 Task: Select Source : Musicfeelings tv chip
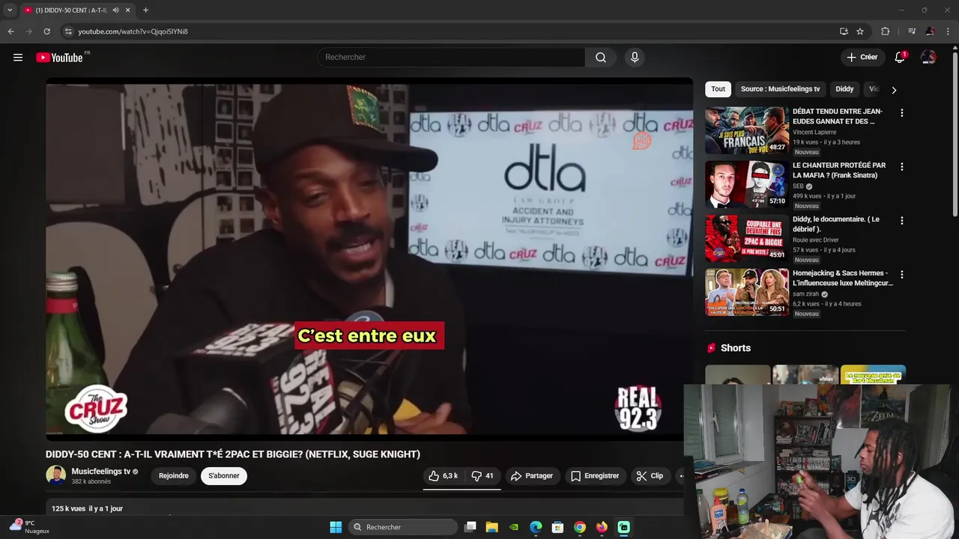tap(780, 89)
